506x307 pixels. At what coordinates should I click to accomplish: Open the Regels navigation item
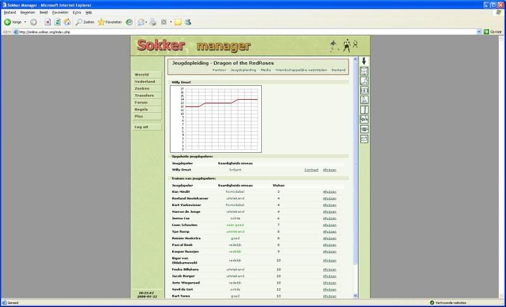147,109
